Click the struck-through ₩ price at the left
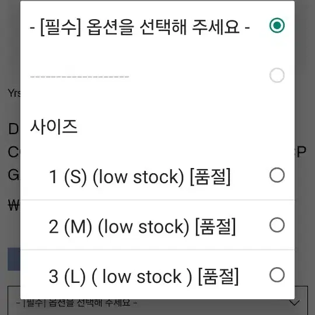 pyautogui.click(x=14, y=205)
